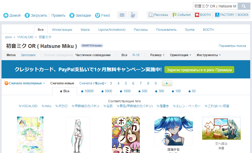Open 甲鉄城のカバネリ related tag
The image size is (252, 153).
coord(86,106)
